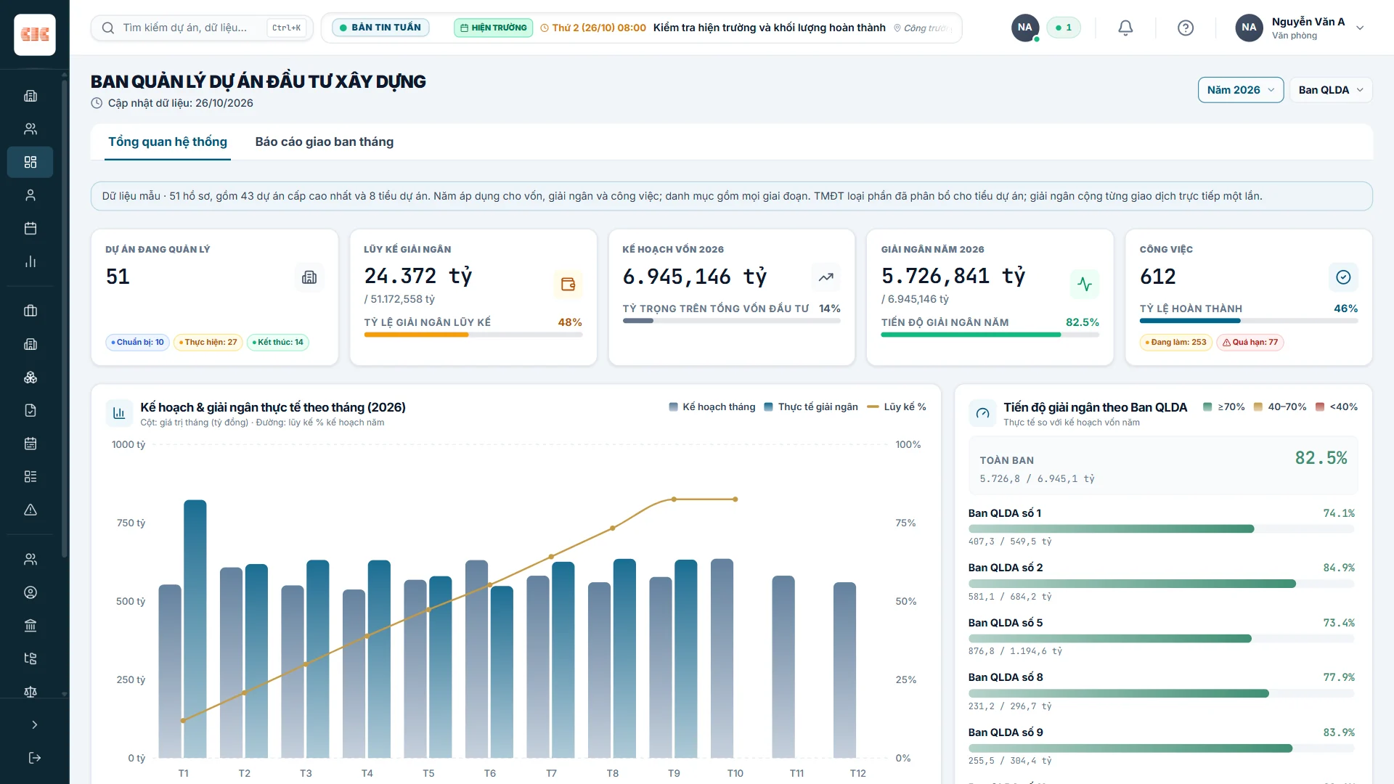Click the pulse icon in Giải ngân năm 2026 card
This screenshot has height=784, width=1394.
pos(1085,284)
